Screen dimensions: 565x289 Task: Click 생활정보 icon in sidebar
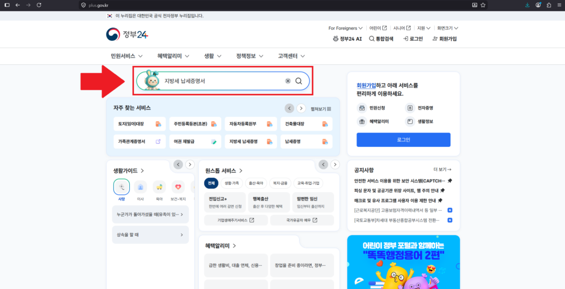pos(410,122)
